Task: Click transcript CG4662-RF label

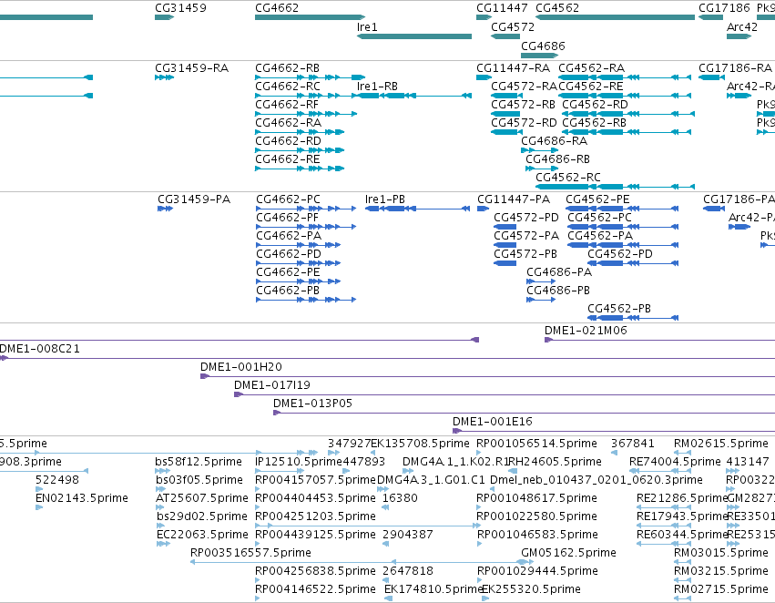Action: pos(287,104)
